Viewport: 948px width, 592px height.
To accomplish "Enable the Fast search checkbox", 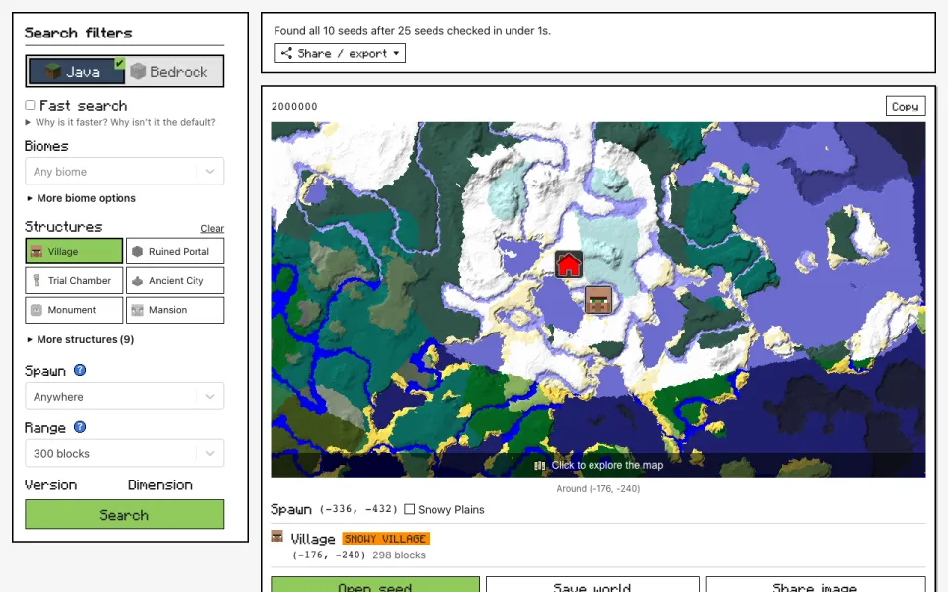I will tap(30, 105).
